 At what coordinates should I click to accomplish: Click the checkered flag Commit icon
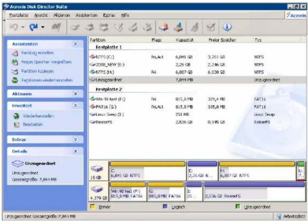click(56, 27)
